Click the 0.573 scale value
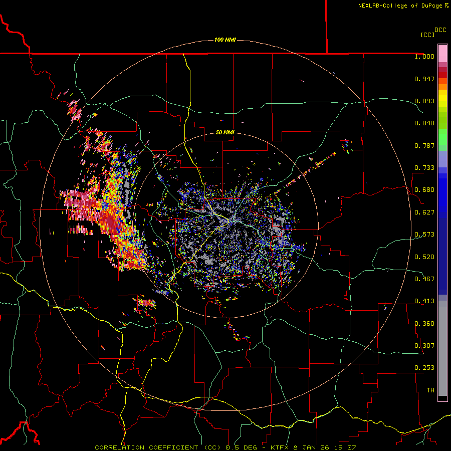The image size is (451, 451). (424, 235)
